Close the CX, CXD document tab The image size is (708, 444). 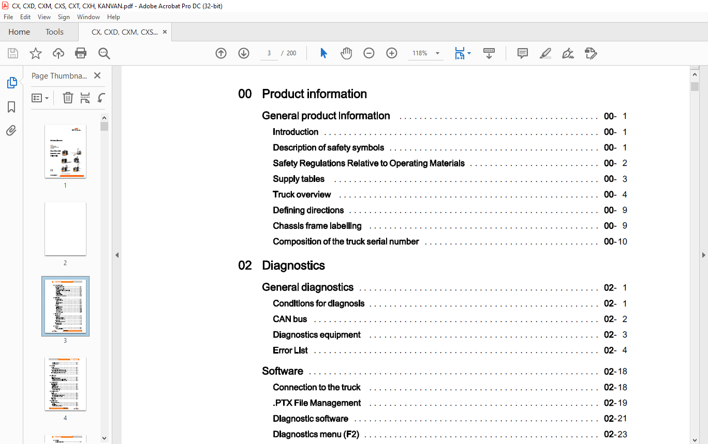coord(165,32)
